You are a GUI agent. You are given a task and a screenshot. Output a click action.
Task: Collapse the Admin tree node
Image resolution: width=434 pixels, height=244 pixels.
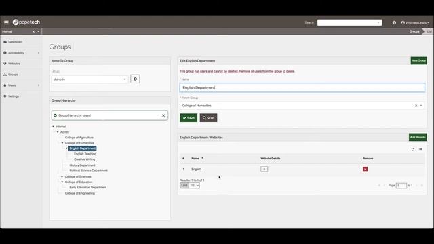pos(58,132)
